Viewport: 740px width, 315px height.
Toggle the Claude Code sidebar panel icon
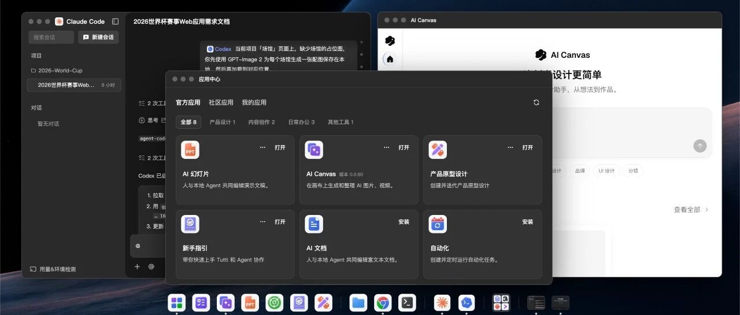tap(115, 21)
